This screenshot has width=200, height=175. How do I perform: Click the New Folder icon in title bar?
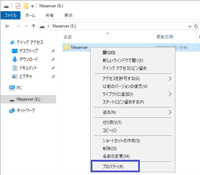(26, 6)
